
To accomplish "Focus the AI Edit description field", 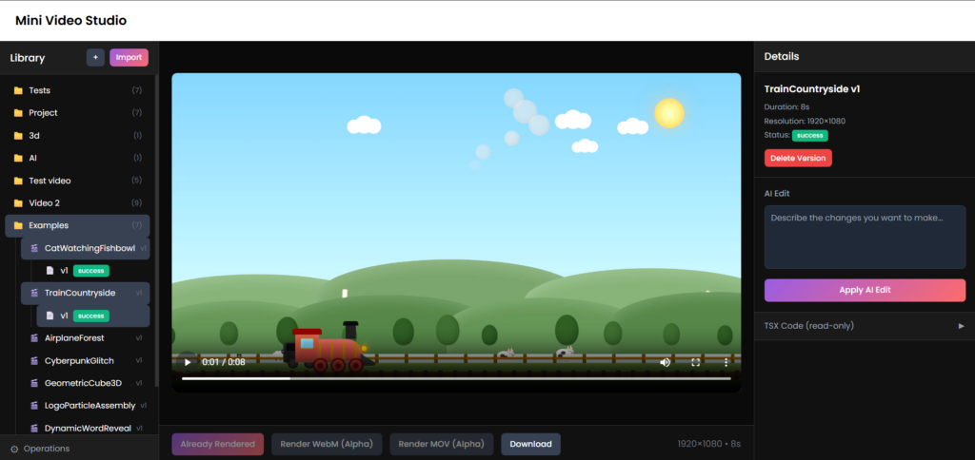I will 865,238.
